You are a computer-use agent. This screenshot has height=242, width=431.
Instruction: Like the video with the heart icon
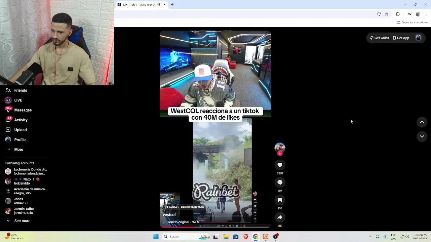(x=280, y=165)
